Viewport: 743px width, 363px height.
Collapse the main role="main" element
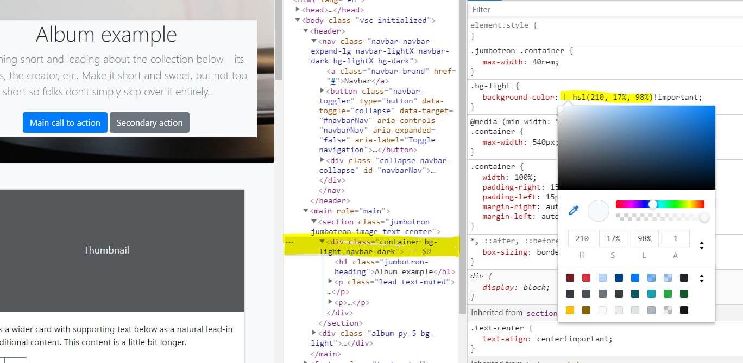(305, 210)
